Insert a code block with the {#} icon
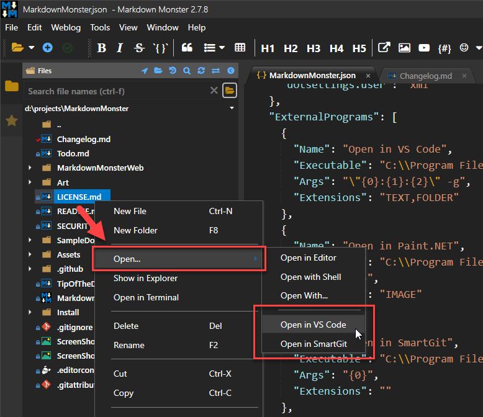 (444, 48)
